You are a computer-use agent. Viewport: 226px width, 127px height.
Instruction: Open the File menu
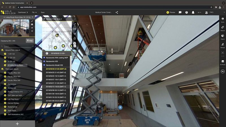click(34, 12)
